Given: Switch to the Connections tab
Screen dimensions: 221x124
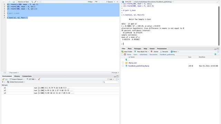Looking at the screenshot, I should click(x=27, y=76).
